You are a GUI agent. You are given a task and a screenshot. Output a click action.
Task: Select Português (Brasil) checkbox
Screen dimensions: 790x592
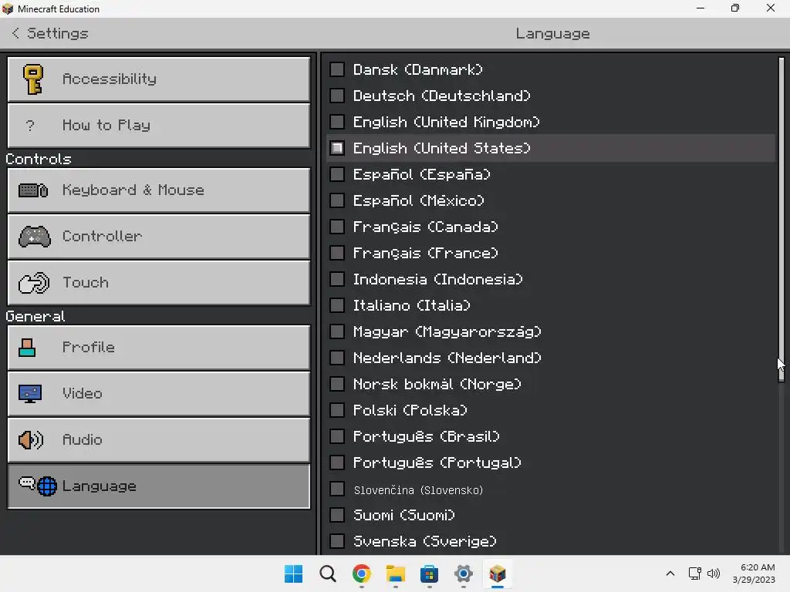tap(337, 436)
